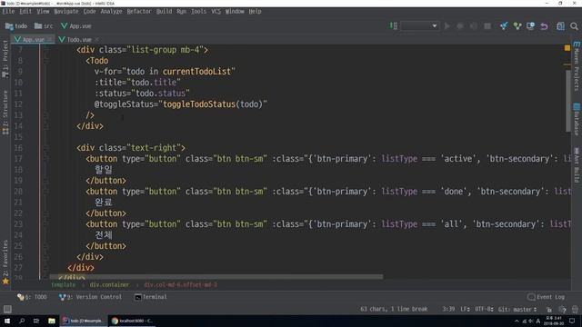
Task: Click the Stop square icon
Action: coord(487,26)
